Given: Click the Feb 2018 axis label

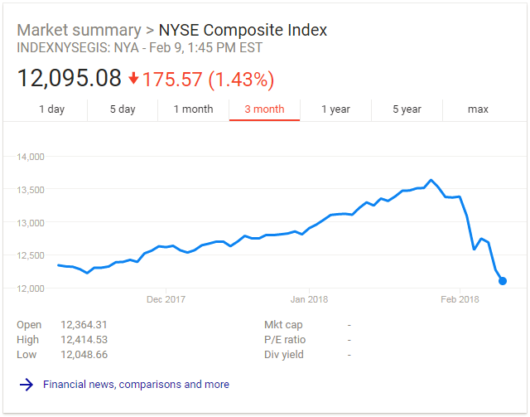Looking at the screenshot, I should pos(460,299).
